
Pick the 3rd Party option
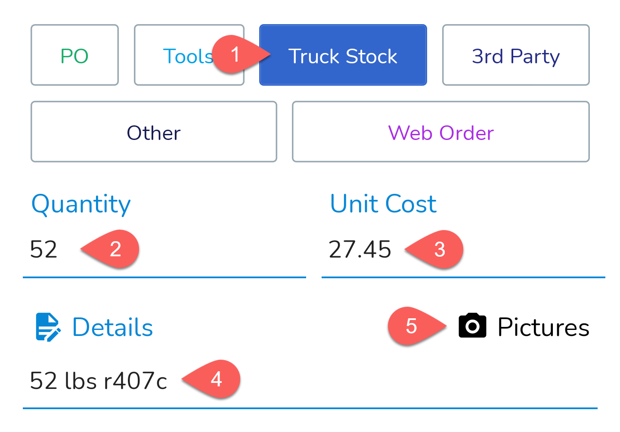(516, 55)
